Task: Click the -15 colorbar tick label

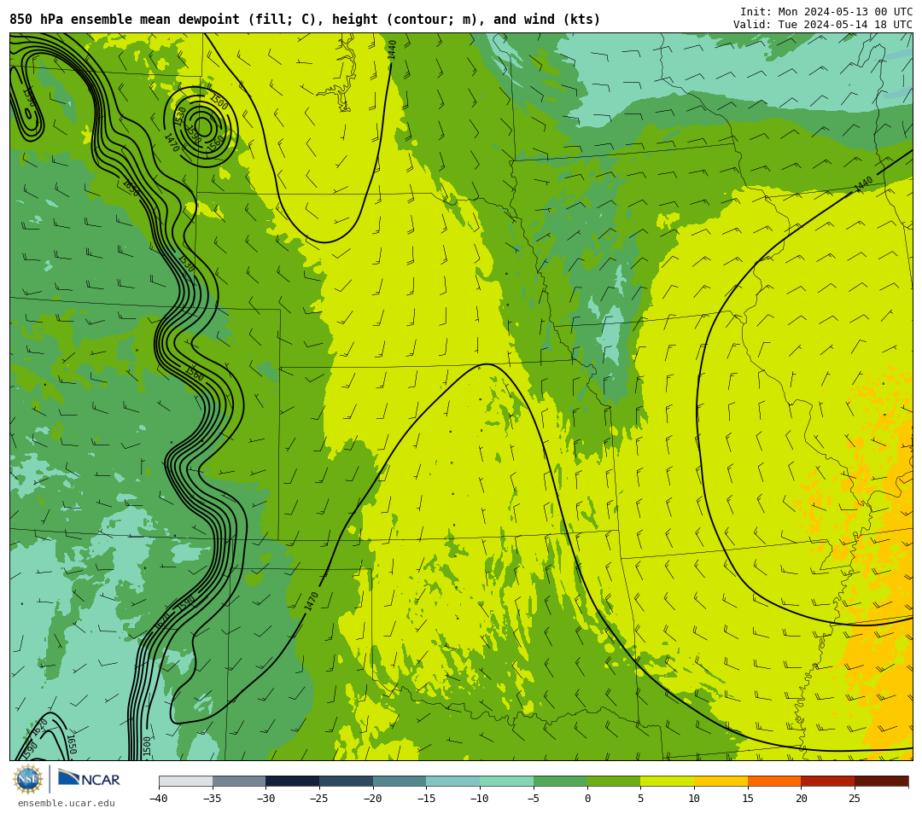Action: [x=426, y=799]
